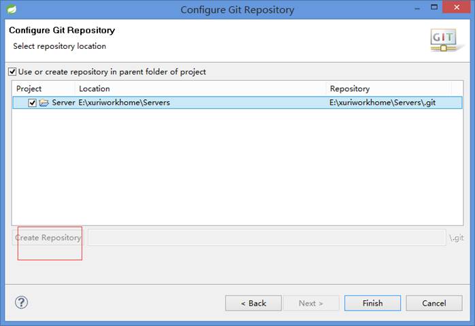Click the open folder icon beside Server
475x326 pixels.
(x=44, y=103)
